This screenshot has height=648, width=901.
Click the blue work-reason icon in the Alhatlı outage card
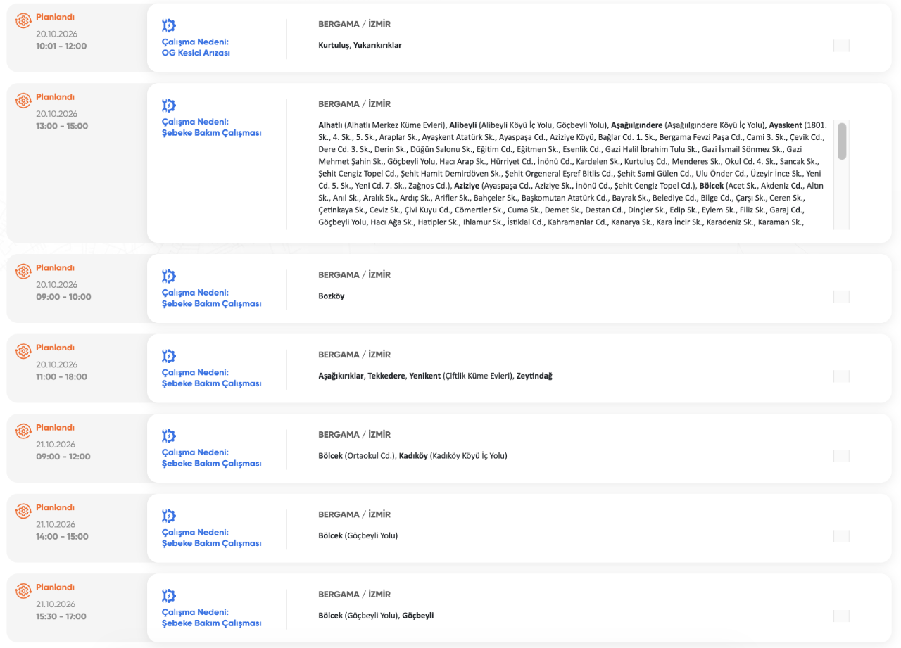(169, 106)
